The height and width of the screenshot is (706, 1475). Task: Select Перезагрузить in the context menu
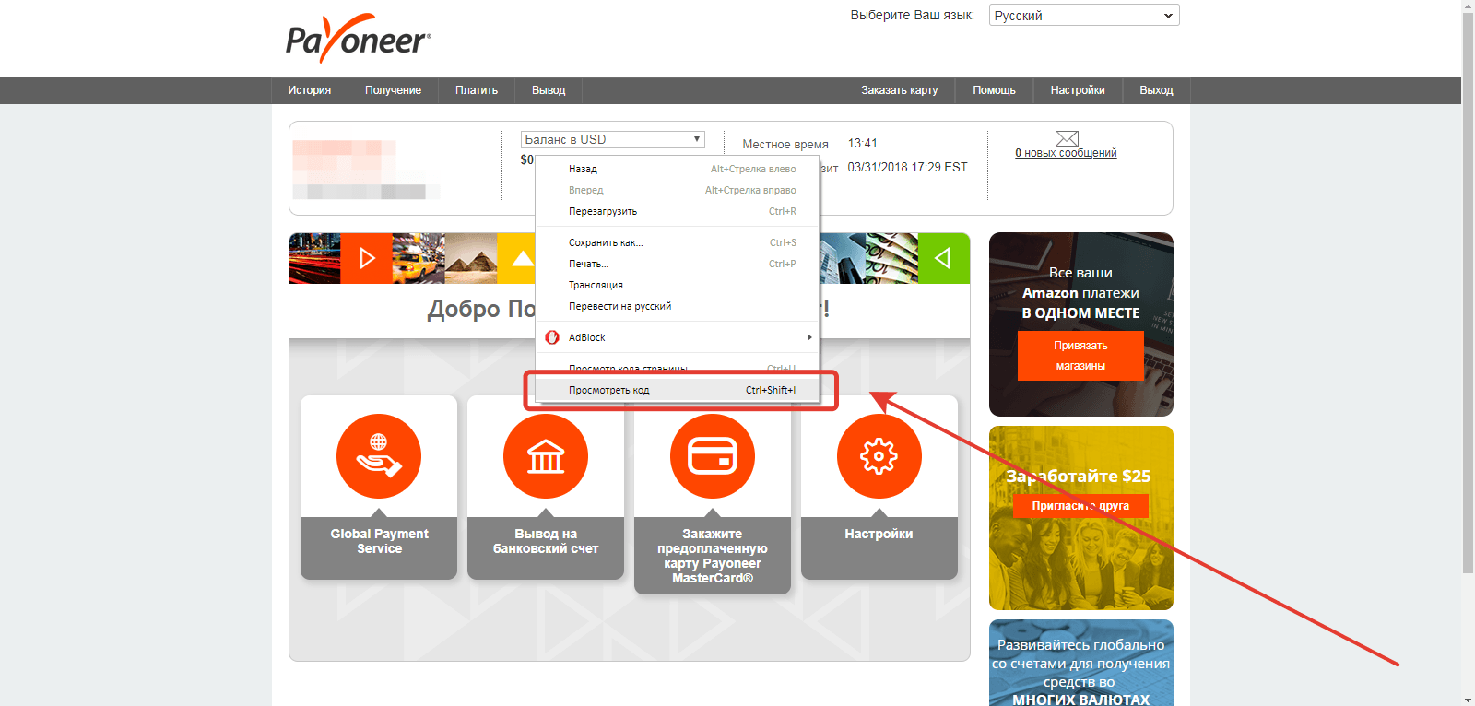pyautogui.click(x=678, y=211)
